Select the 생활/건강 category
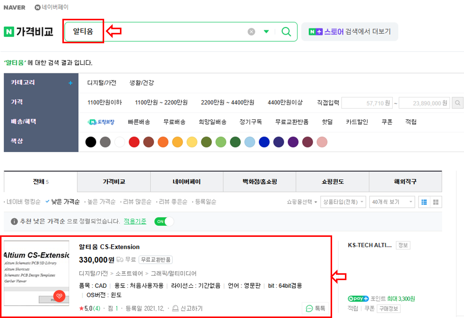 pyautogui.click(x=142, y=83)
